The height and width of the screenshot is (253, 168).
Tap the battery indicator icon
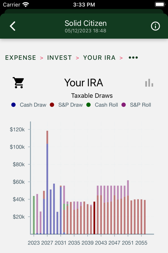pos(160,4)
